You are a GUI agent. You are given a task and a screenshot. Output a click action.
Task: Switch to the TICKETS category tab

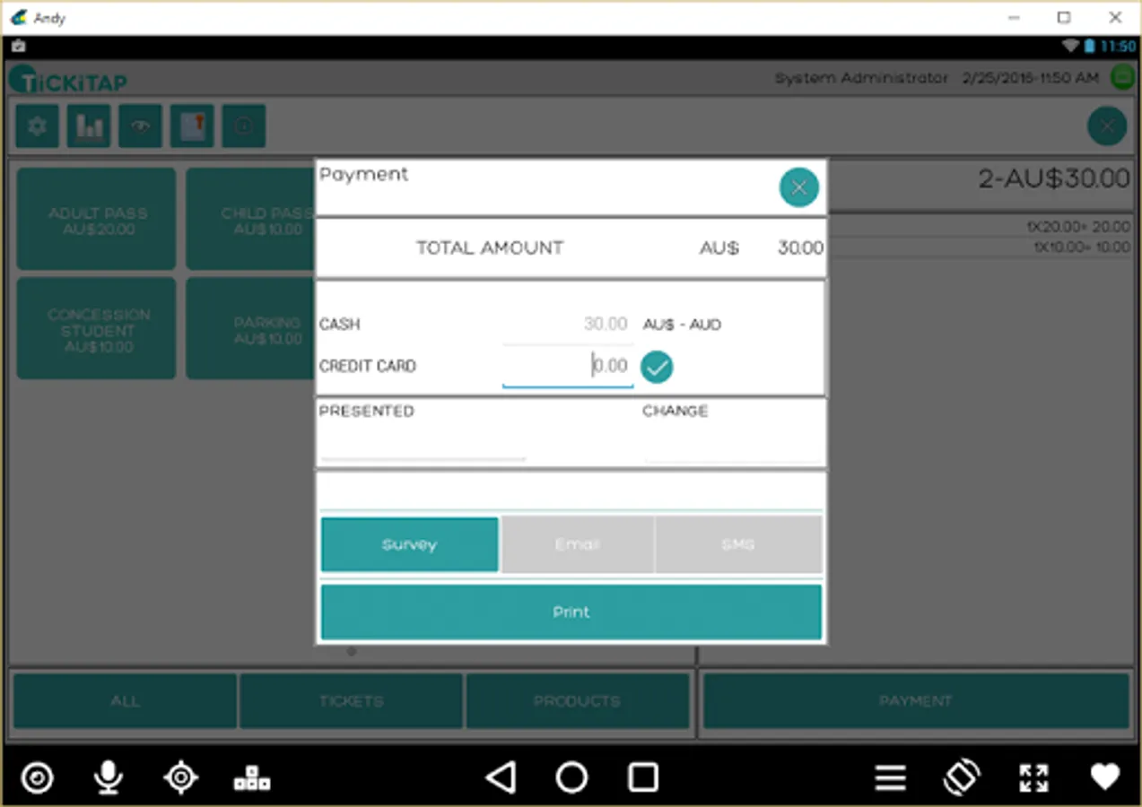pos(351,701)
